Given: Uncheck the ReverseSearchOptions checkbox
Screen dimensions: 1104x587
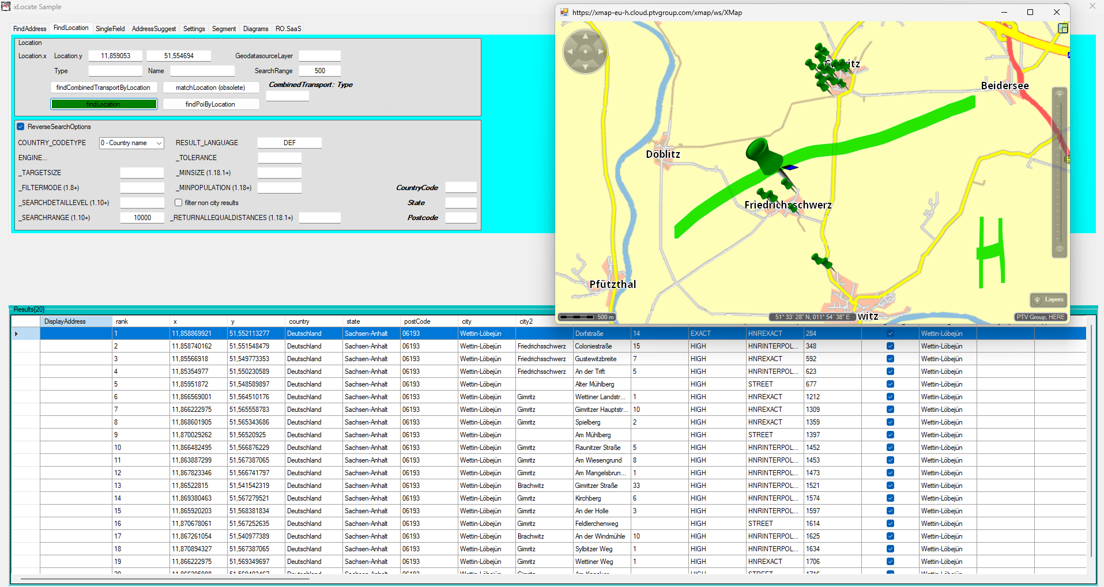Looking at the screenshot, I should [21, 127].
